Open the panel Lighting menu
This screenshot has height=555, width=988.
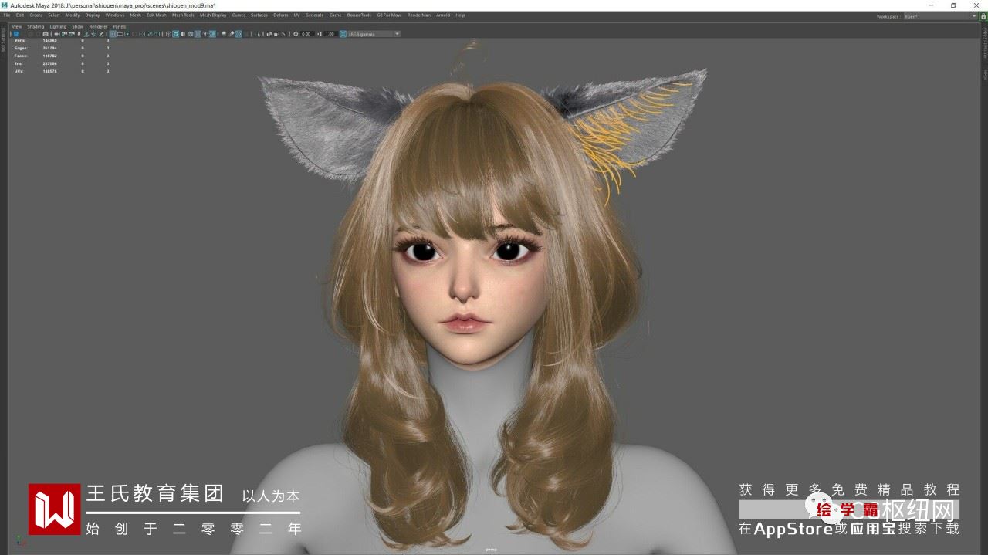(58, 26)
